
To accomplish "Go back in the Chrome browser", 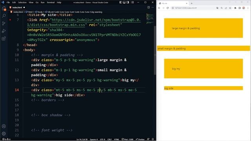I will click(159, 8).
